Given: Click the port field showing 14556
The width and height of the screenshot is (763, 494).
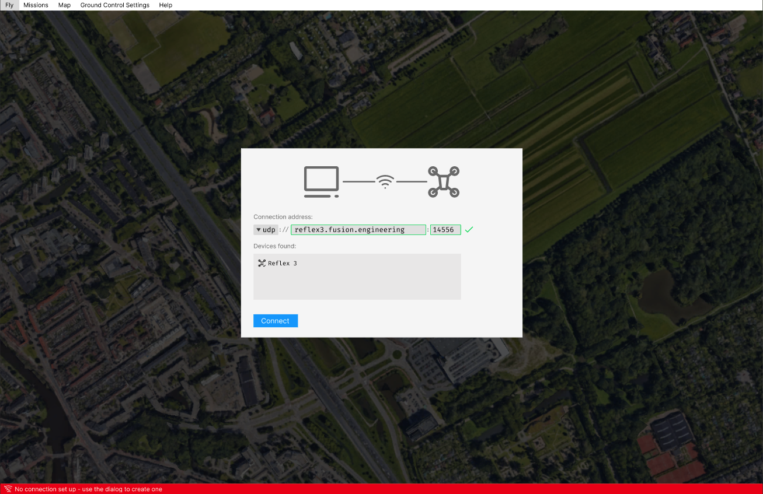Looking at the screenshot, I should [x=445, y=230].
